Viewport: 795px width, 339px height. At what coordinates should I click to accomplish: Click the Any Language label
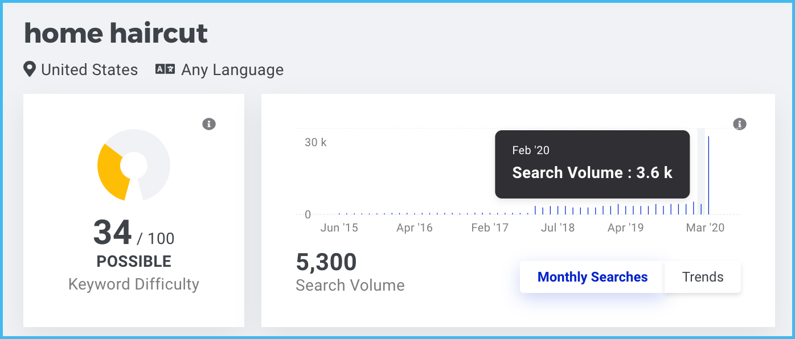pos(232,69)
